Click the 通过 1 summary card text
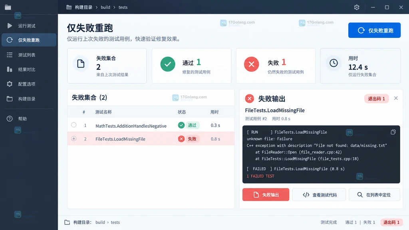The width and height of the screenshot is (409, 230). click(x=192, y=62)
